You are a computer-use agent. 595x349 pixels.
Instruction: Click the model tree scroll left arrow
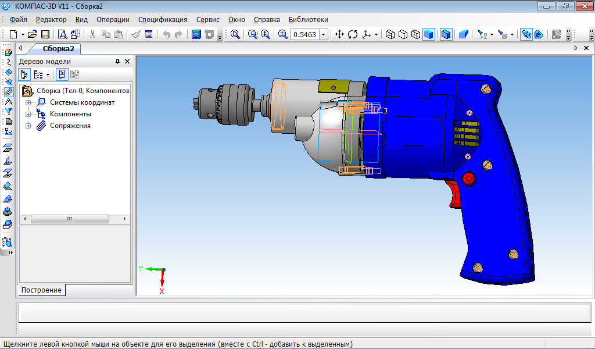[x=25, y=219]
